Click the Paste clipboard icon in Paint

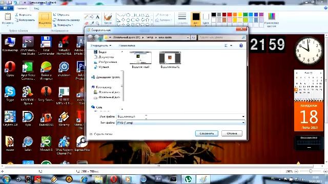coord(8,17)
